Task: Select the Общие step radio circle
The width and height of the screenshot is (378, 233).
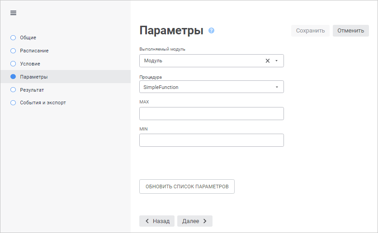Action: [x=13, y=37]
